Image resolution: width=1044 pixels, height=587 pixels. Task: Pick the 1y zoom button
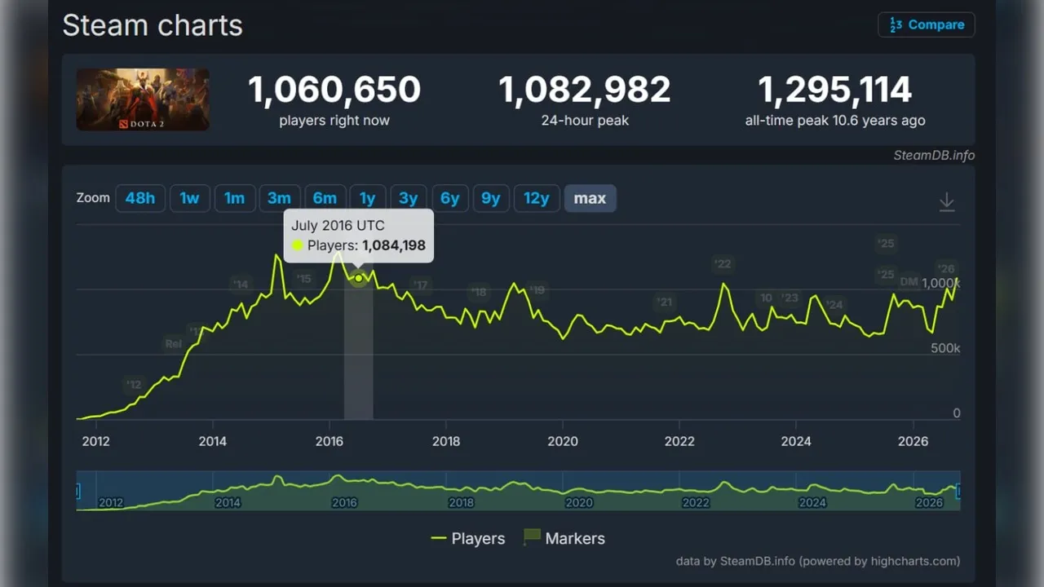pyautogui.click(x=368, y=198)
